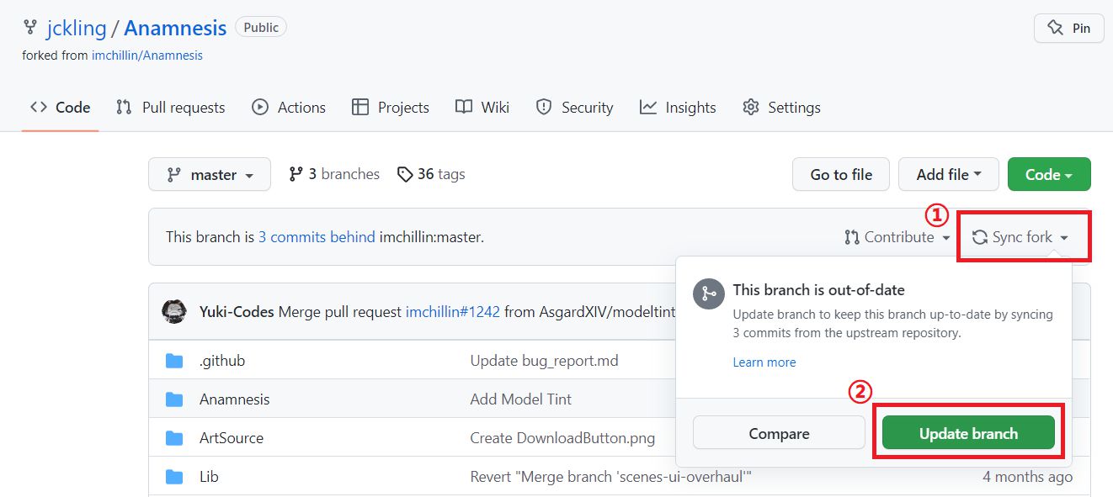Open the Yuki-Codes author link
The height and width of the screenshot is (497, 1113).
coord(237,312)
